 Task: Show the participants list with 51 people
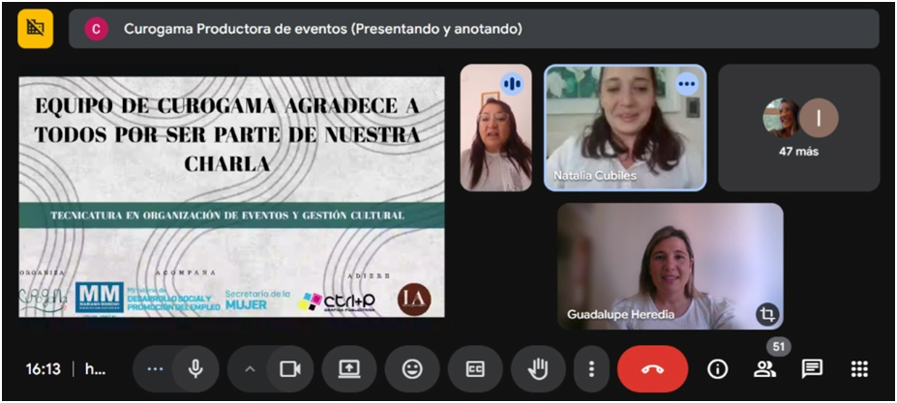[x=764, y=369]
